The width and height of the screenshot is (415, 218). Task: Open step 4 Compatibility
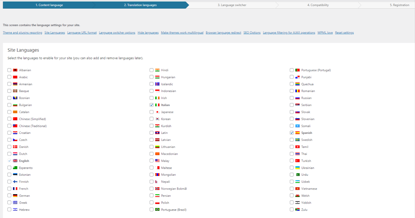pyautogui.click(x=318, y=5)
